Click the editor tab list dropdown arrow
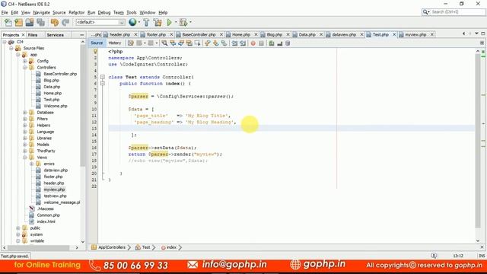The width and height of the screenshot is (487, 274). [x=476, y=33]
